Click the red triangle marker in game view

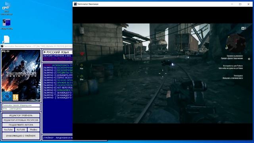[82, 54]
